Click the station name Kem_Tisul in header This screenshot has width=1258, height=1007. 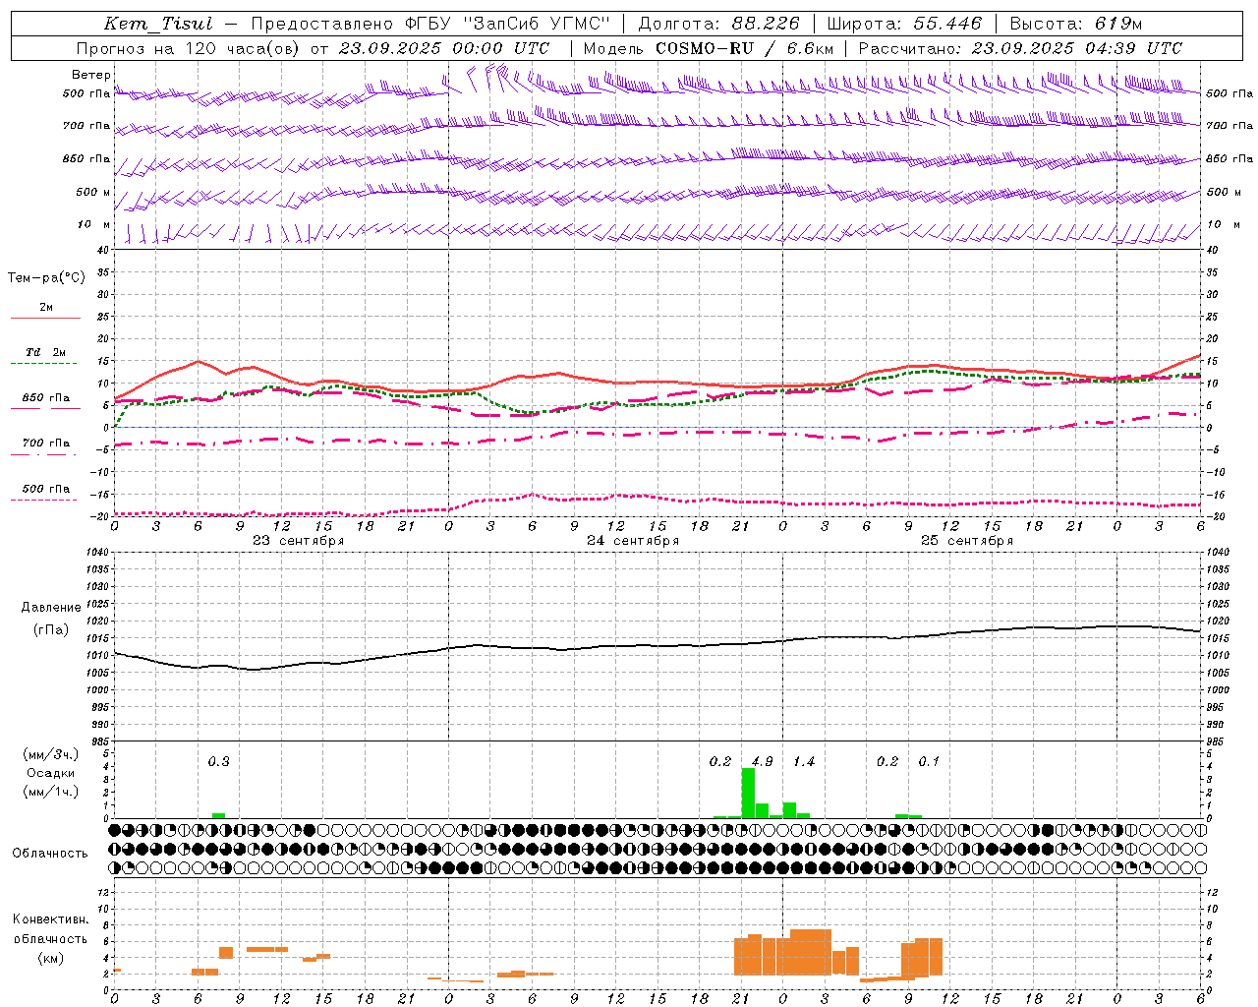coord(158,24)
